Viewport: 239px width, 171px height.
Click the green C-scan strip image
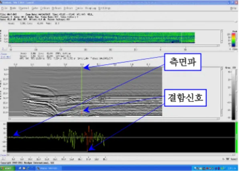[x=102, y=37]
